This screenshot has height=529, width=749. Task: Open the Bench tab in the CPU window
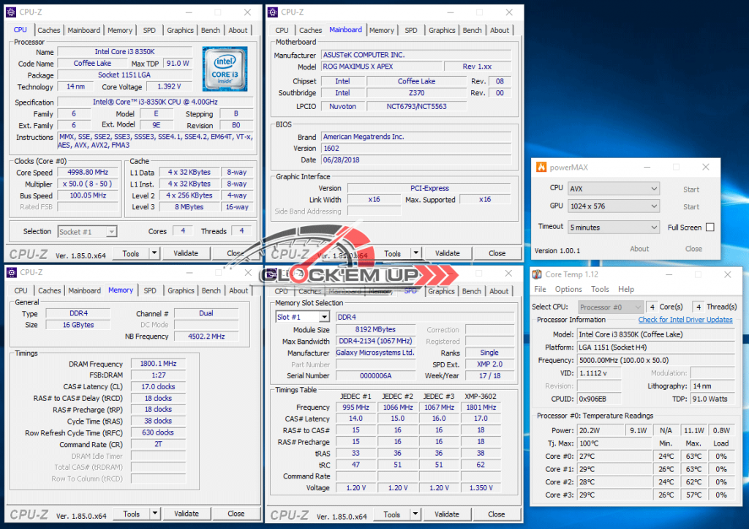pos(210,30)
